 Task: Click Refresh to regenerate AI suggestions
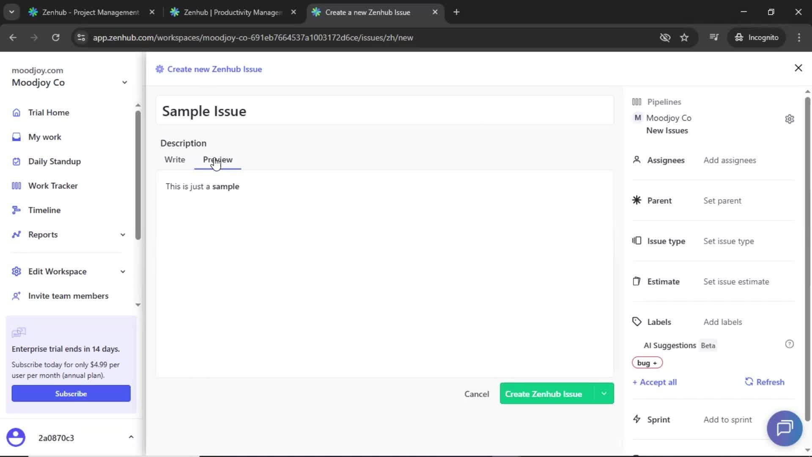click(765, 382)
